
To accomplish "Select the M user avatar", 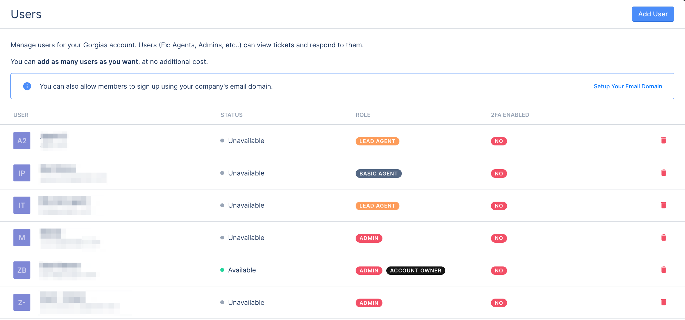I will point(22,238).
